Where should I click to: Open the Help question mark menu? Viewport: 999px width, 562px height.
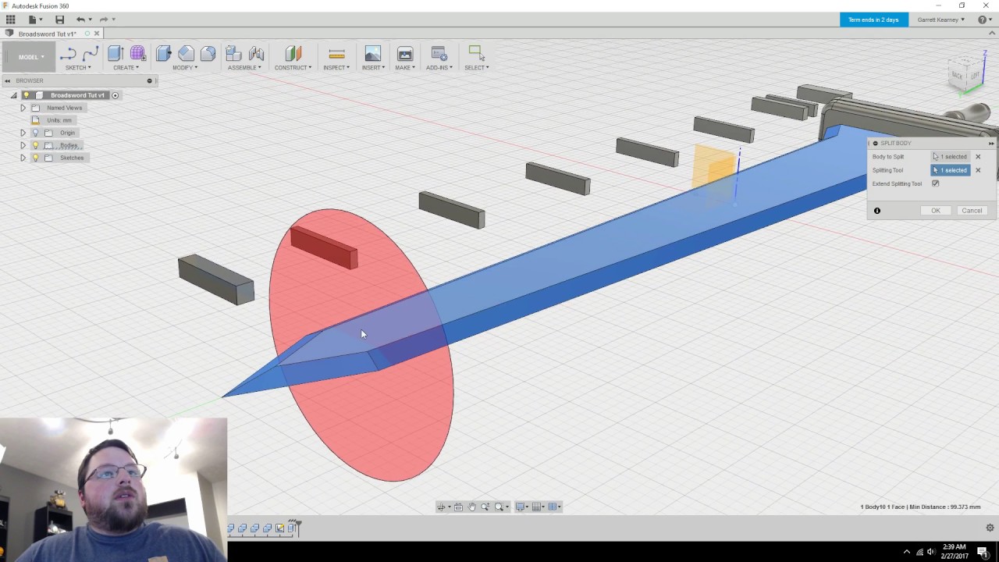pyautogui.click(x=984, y=20)
